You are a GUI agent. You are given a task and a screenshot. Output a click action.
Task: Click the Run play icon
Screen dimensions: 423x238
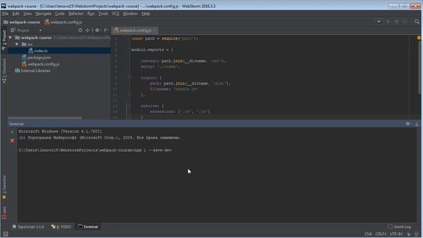[x=389, y=22]
